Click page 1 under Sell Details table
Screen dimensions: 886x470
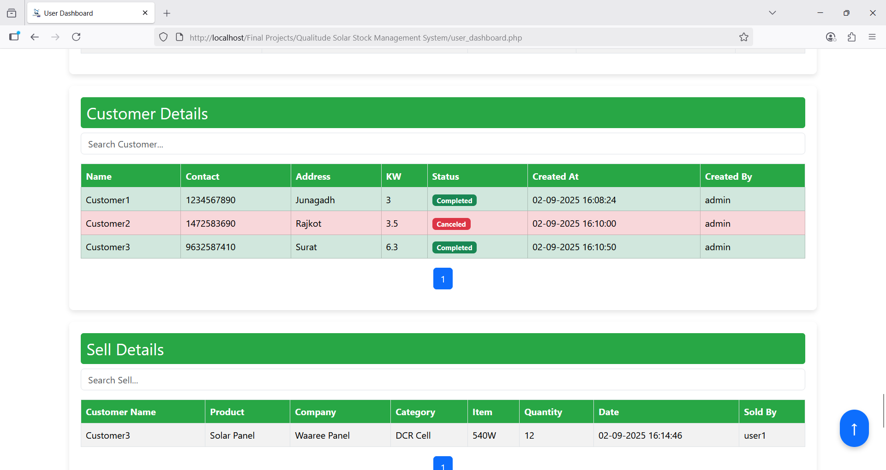443,464
